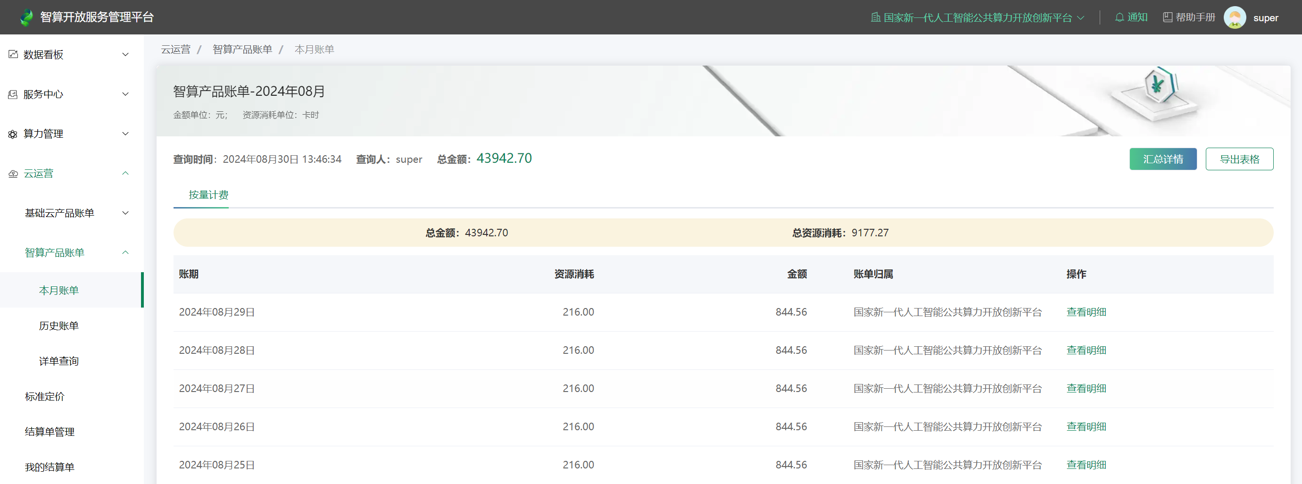The width and height of the screenshot is (1302, 484).
Task: Open 详单查询 in the sidebar
Action: (x=58, y=361)
